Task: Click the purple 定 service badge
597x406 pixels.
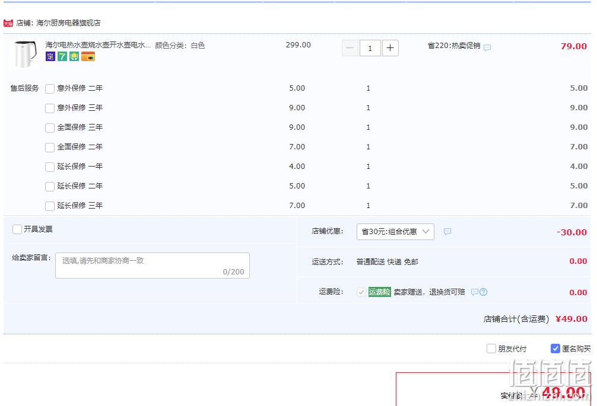Action: pos(50,57)
